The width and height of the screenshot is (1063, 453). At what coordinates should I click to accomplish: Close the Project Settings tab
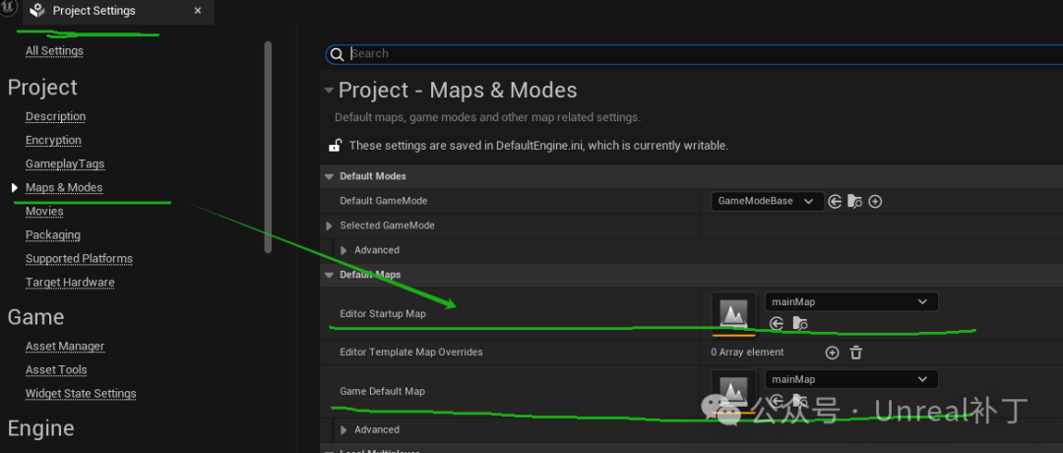(x=197, y=11)
